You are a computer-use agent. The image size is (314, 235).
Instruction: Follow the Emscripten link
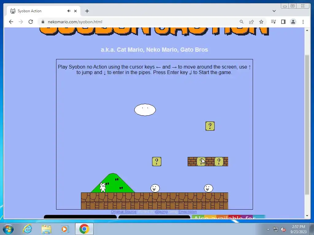pos(187,212)
